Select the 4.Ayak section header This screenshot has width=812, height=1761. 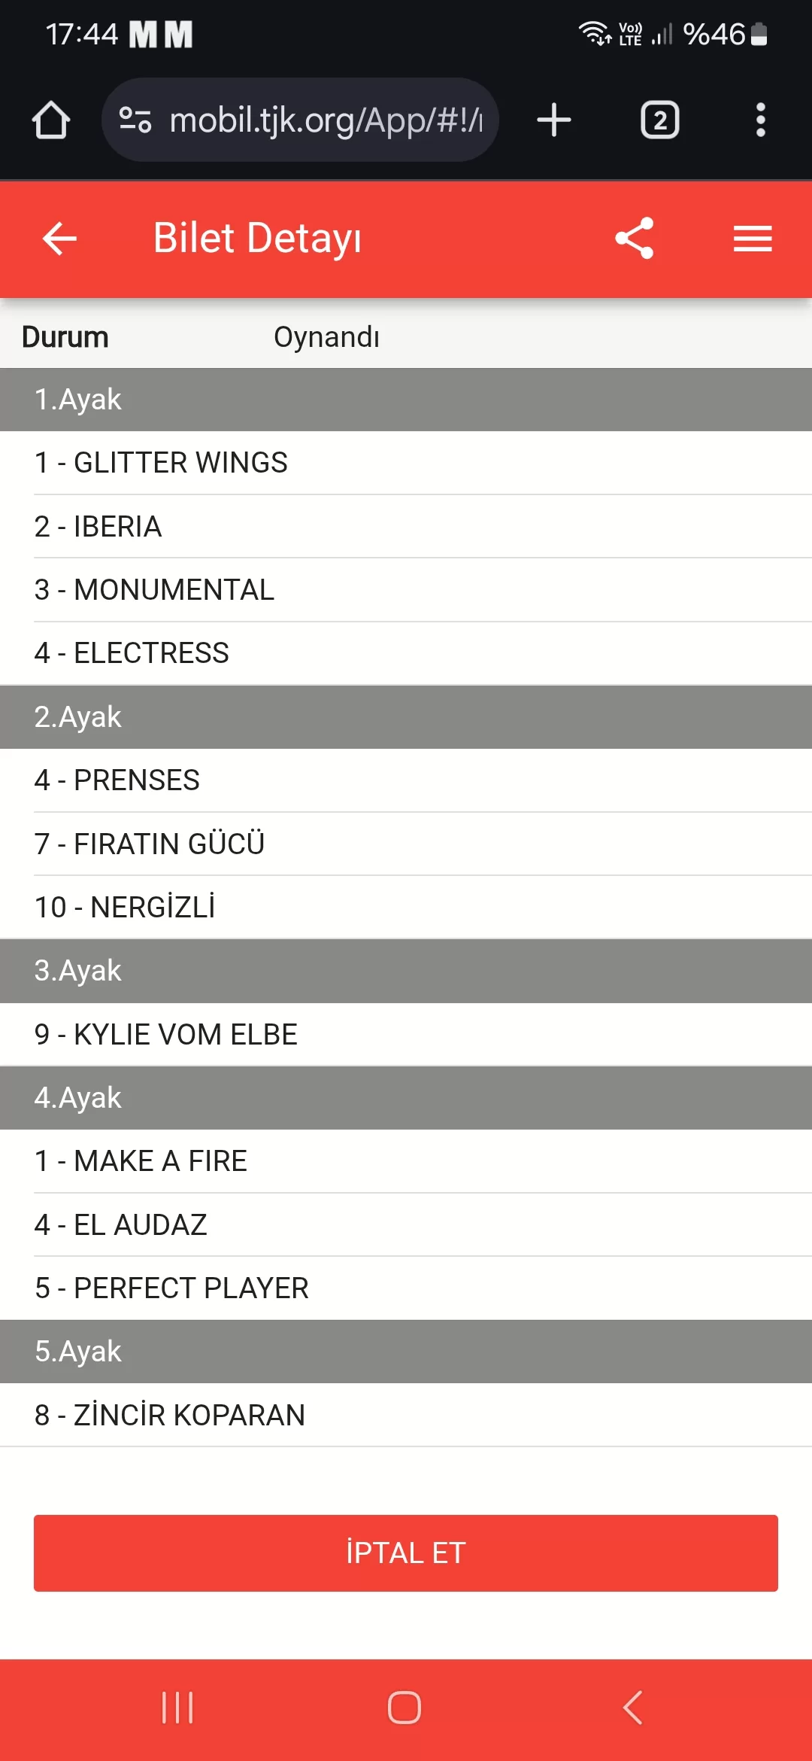(x=406, y=1098)
